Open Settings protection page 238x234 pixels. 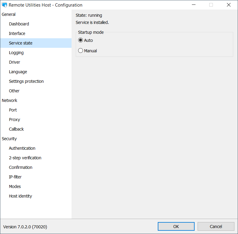[36, 81]
